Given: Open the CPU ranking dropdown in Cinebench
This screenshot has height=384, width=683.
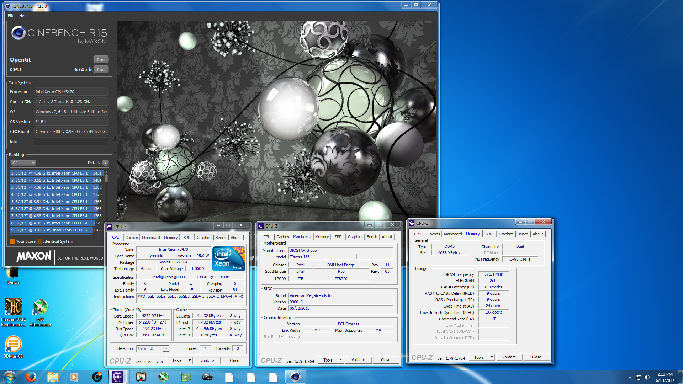Looking at the screenshot, I should [23, 163].
